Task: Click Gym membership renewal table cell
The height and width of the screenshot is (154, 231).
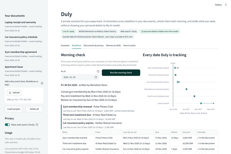Action: (x=77, y=138)
